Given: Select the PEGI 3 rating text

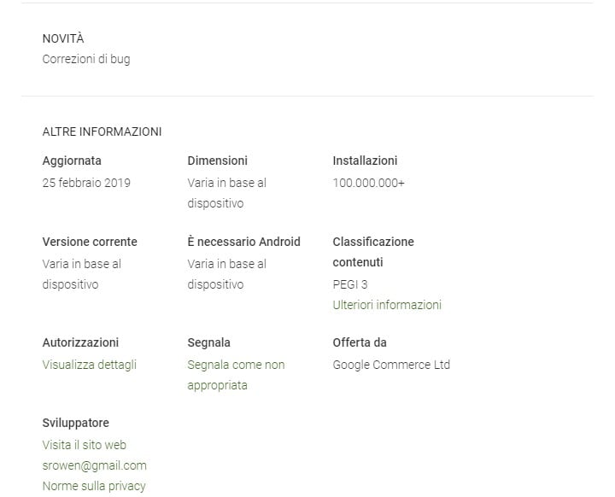Looking at the screenshot, I should pos(350,284).
